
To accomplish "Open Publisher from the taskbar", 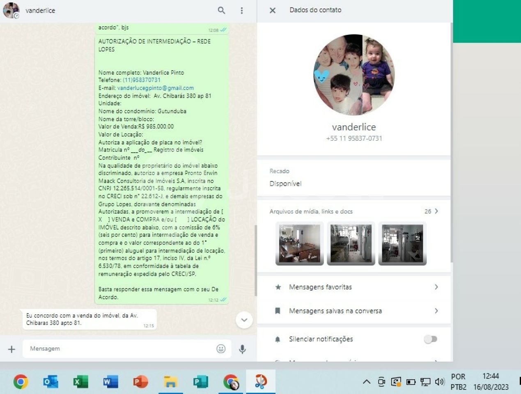I will tap(200, 382).
